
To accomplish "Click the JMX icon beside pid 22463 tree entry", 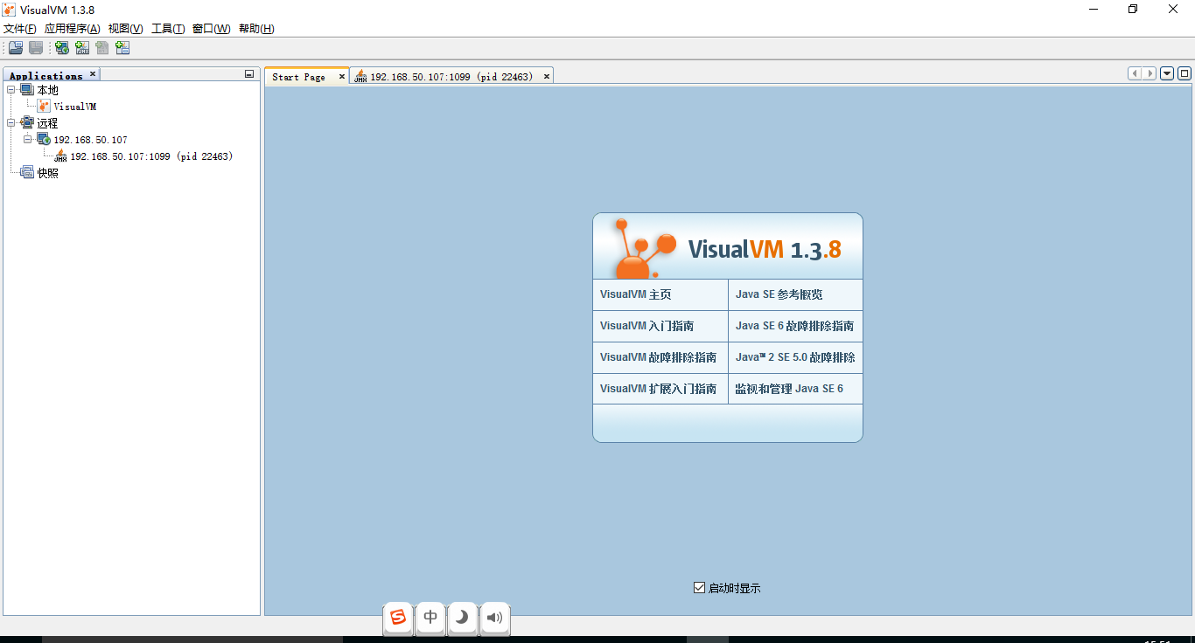I will click(x=60, y=156).
